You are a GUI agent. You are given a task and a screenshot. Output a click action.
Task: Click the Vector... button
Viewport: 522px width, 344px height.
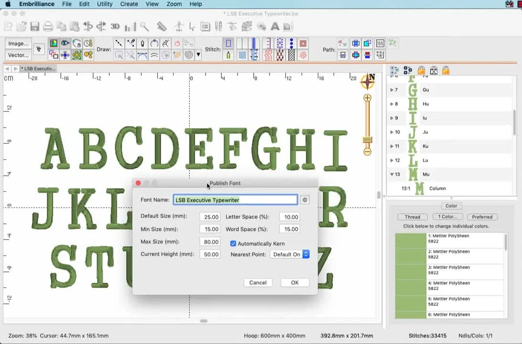click(18, 55)
